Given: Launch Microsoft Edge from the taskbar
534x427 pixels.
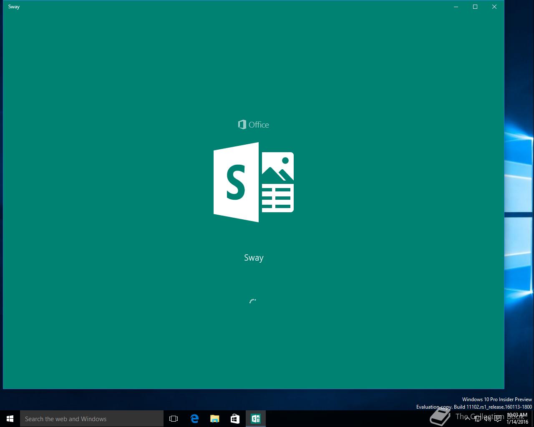Looking at the screenshot, I should click(x=194, y=419).
